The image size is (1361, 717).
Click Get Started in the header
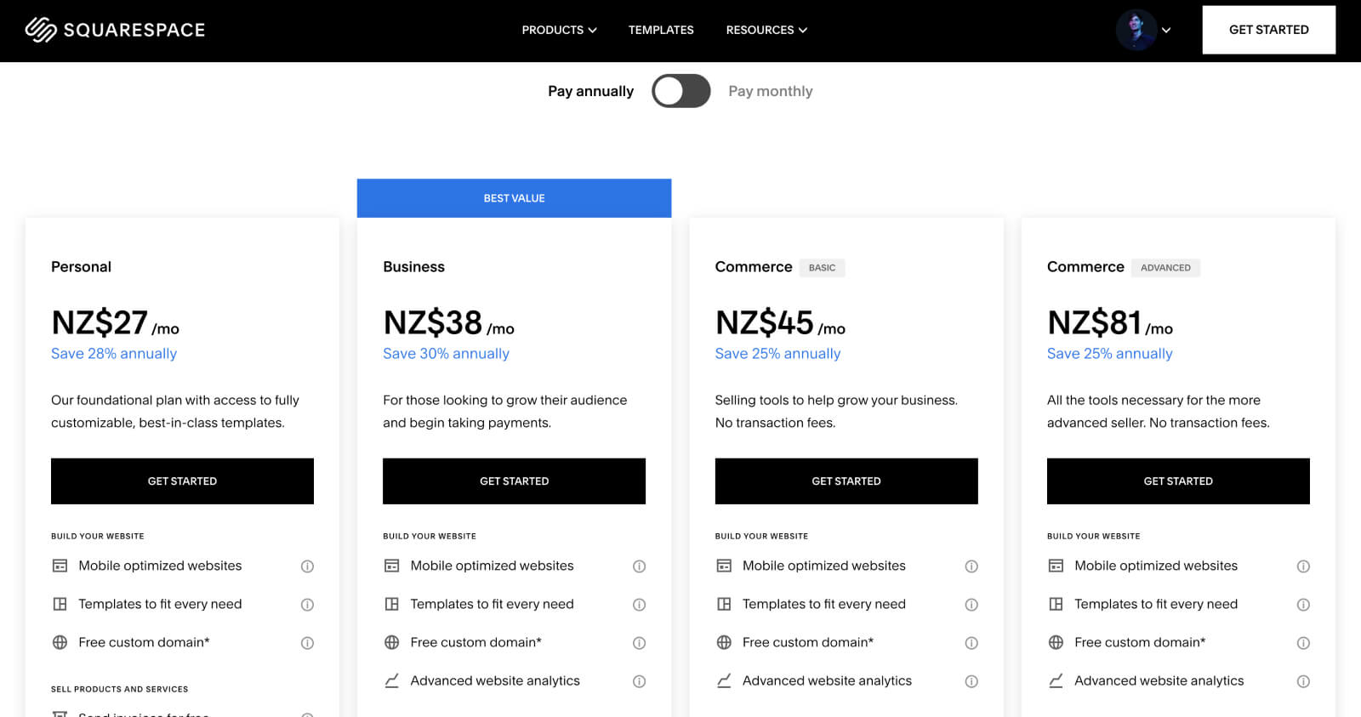1268,30
